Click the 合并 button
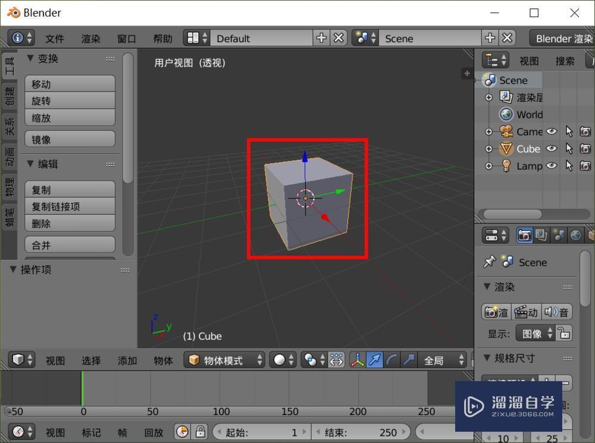Viewport: 595px width, 443px height. coord(70,245)
